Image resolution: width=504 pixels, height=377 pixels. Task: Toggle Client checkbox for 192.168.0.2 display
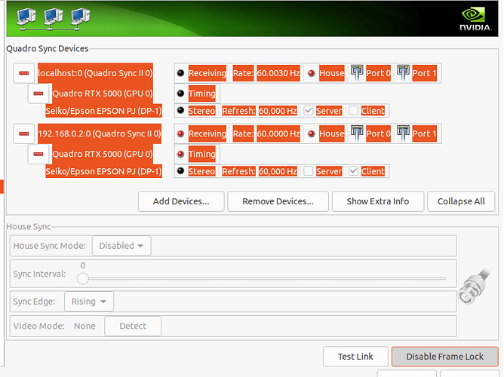353,171
